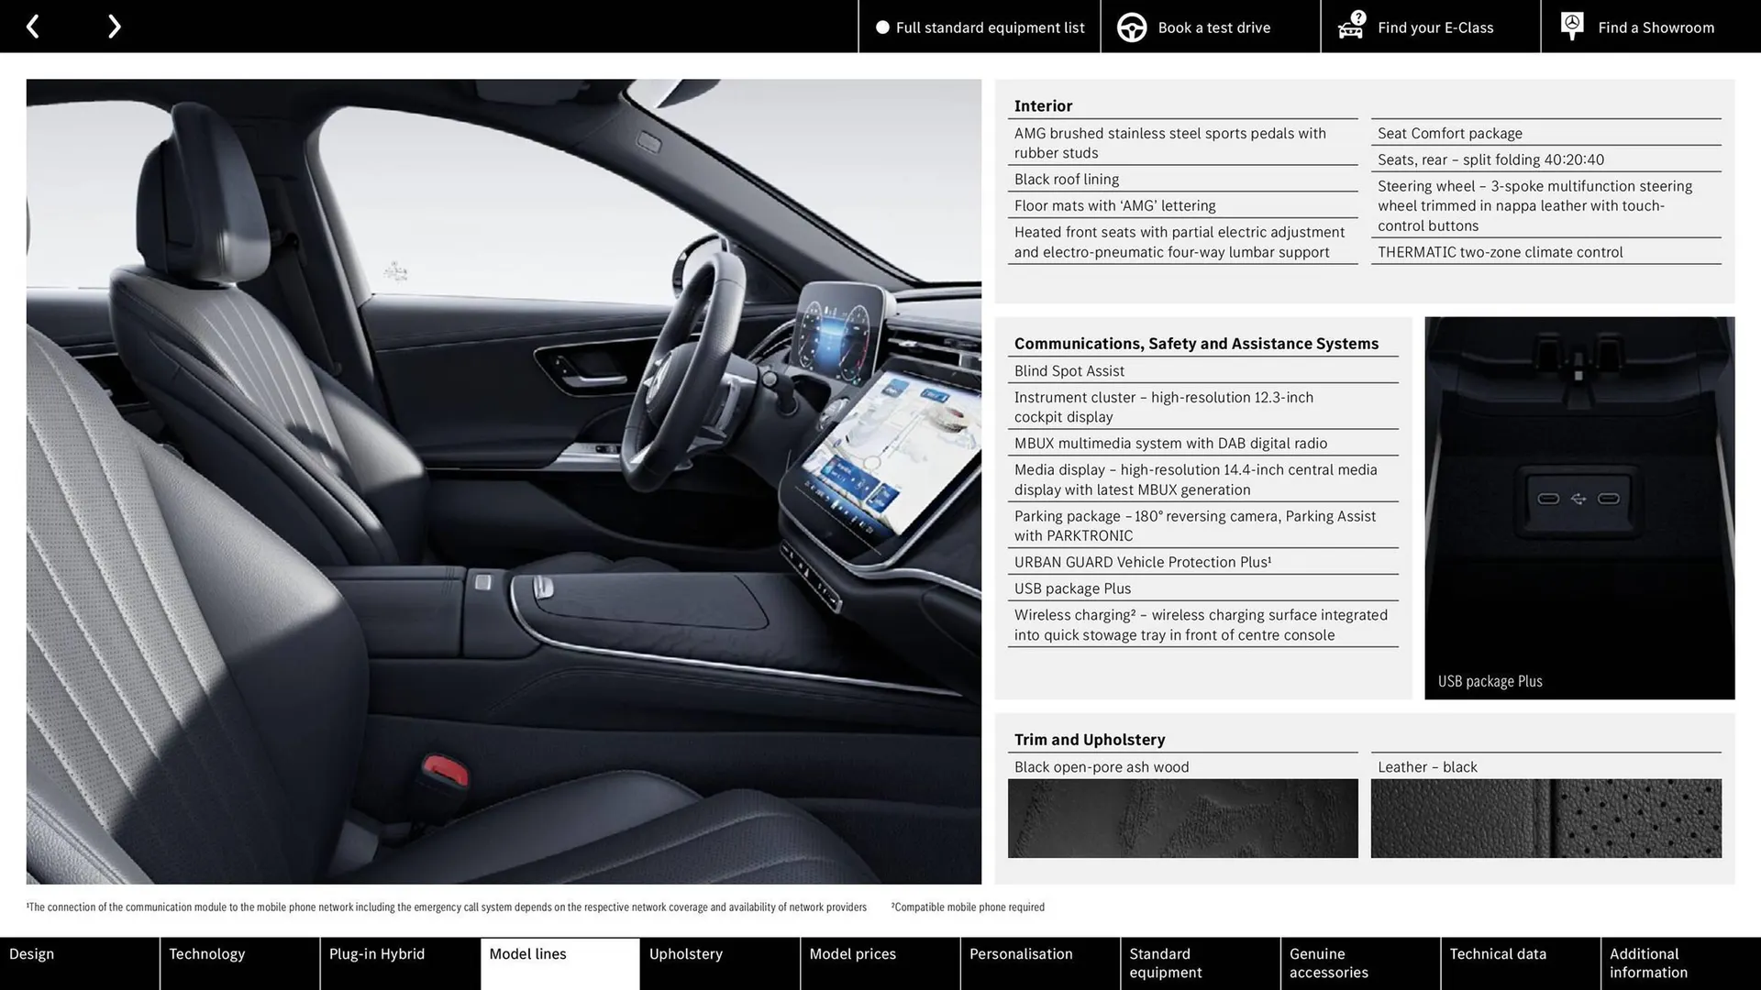Select the steering wheel test drive icon

pos(1131,27)
